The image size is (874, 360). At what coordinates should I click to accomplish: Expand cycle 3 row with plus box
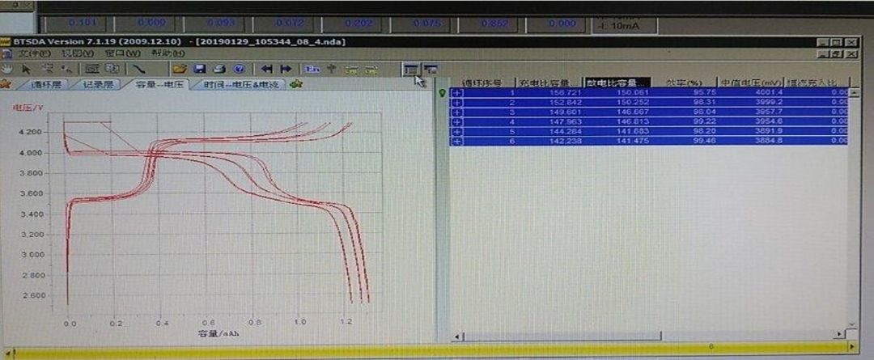point(457,112)
